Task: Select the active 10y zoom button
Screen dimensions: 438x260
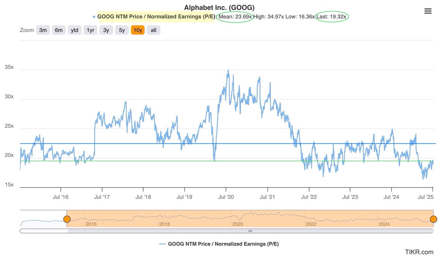Action: click(138, 30)
